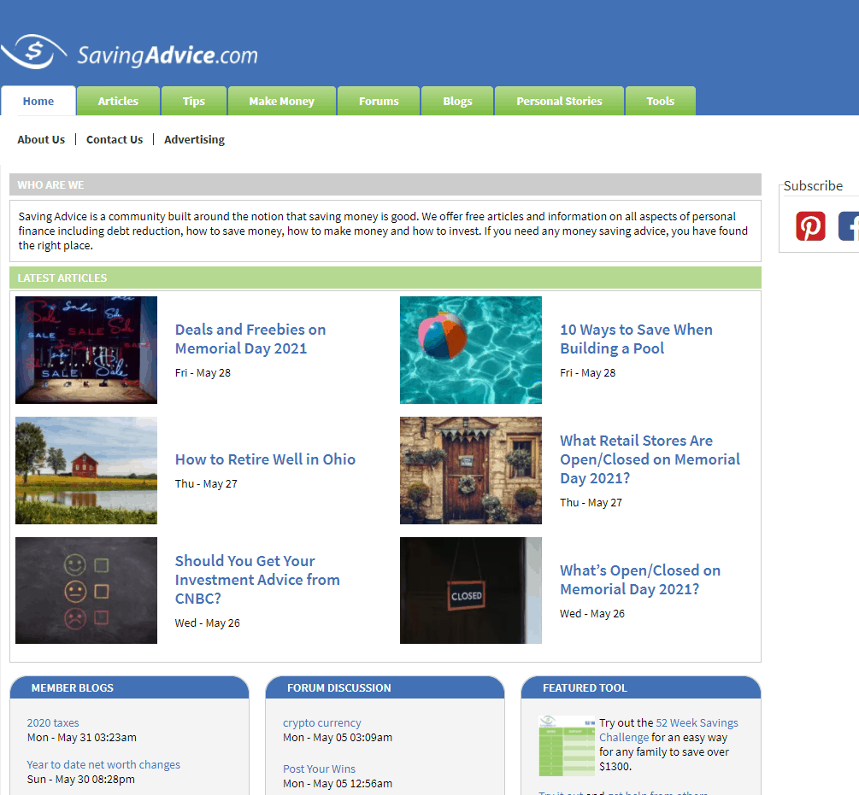The image size is (859, 795).
Task: Open the CNBC investment advice article
Action: tap(257, 580)
